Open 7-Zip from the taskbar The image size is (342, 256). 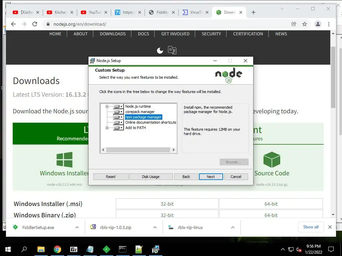pos(74,249)
